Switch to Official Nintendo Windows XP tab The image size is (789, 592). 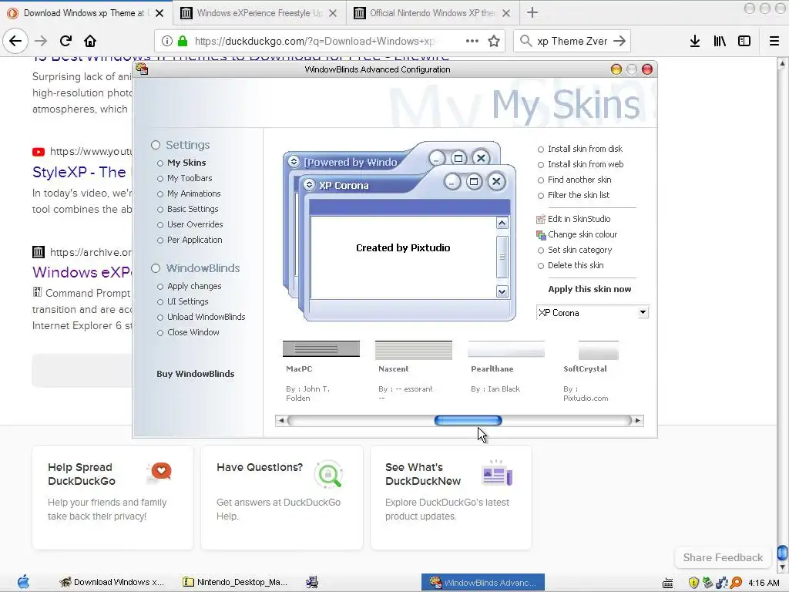click(431, 13)
